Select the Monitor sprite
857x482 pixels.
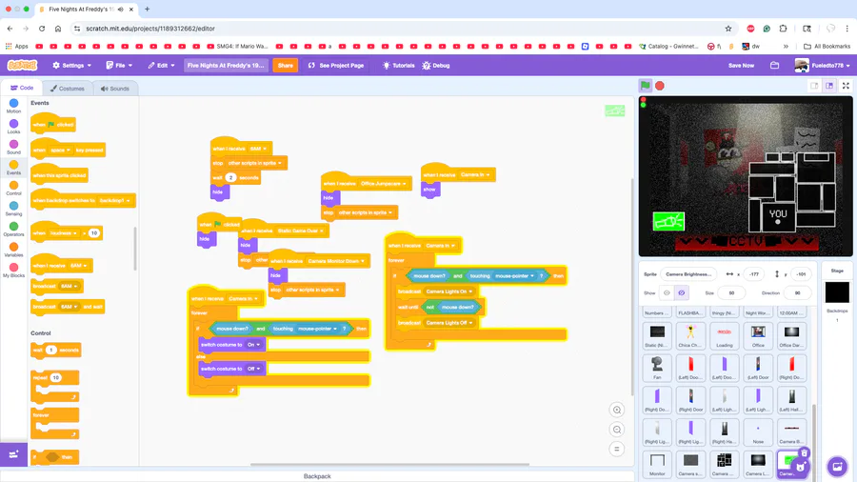[657, 464]
